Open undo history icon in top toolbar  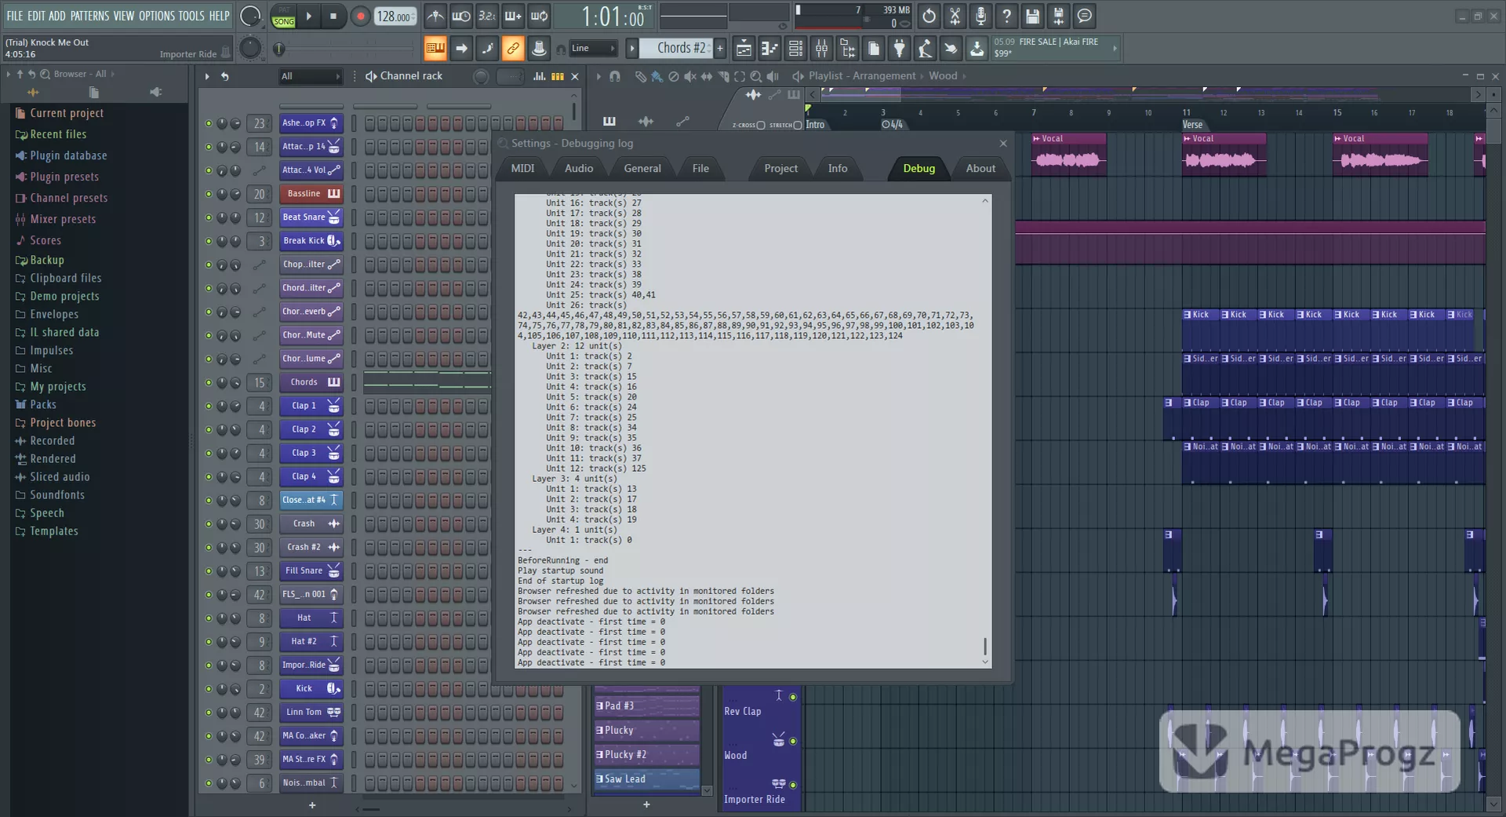point(929,16)
